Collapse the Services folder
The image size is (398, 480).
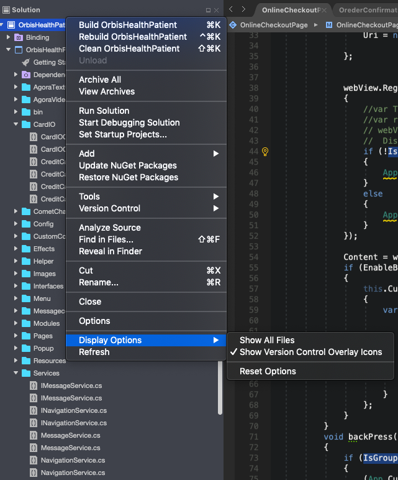[x=16, y=373]
